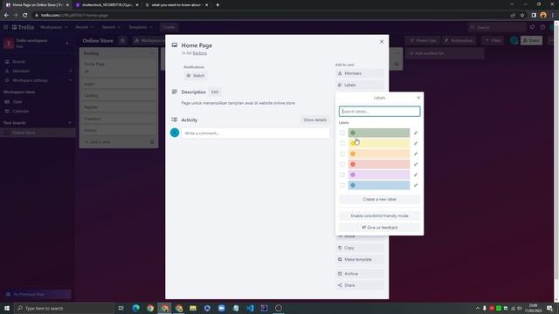Open the notifications bell icon
Image resolution: width=559 pixels, height=314 pixels.
(532, 27)
